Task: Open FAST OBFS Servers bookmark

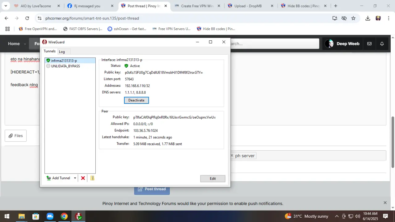Action: click(x=83, y=29)
